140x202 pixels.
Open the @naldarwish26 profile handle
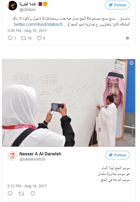pos(32,159)
